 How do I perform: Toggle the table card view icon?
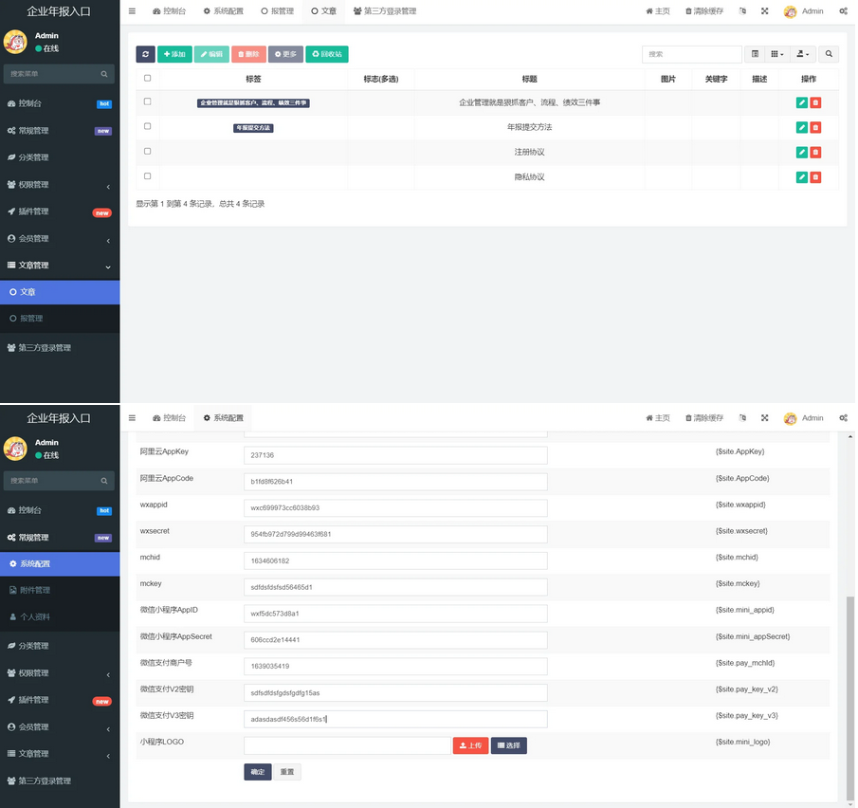click(x=755, y=54)
